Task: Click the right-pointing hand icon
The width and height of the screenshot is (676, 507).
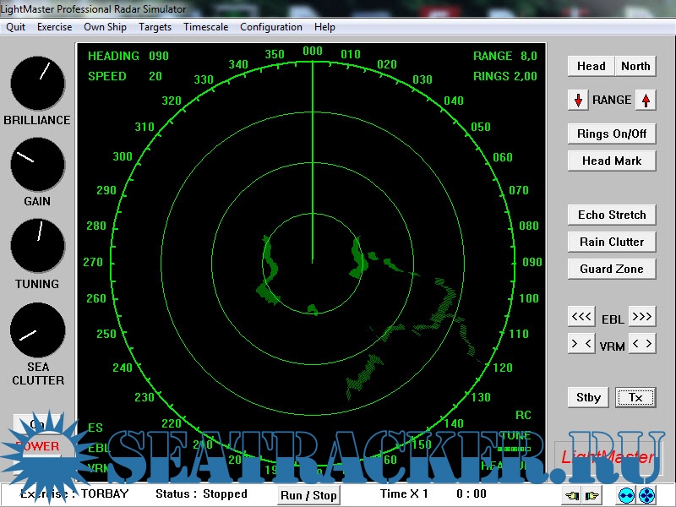Action: click(594, 495)
